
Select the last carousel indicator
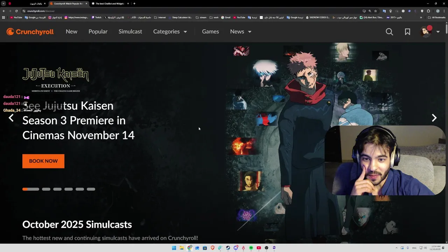click(91, 189)
